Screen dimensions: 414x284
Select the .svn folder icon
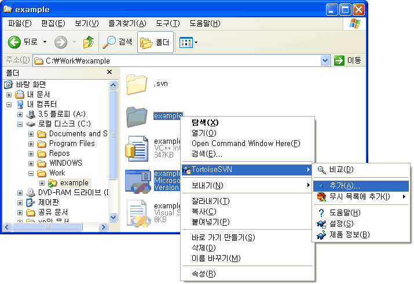point(137,84)
